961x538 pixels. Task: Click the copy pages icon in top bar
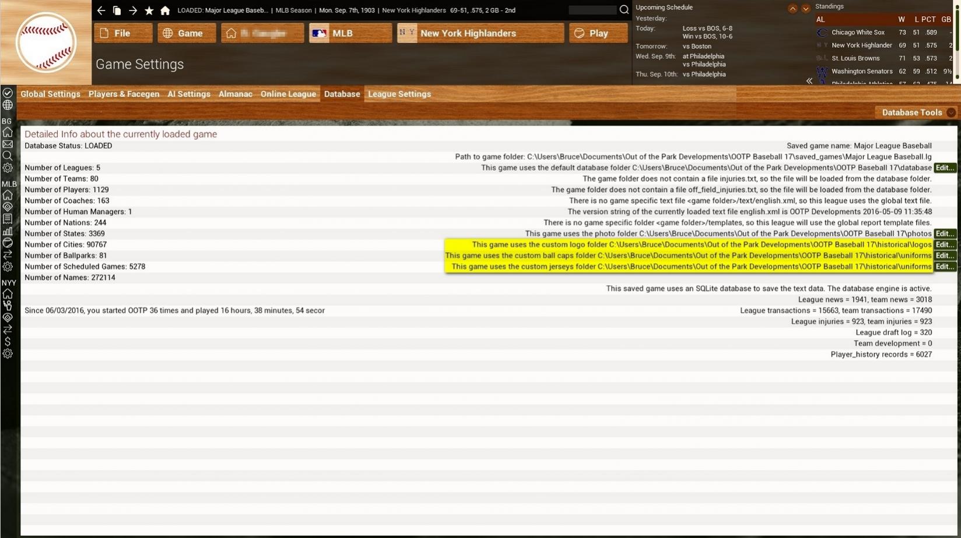[117, 10]
